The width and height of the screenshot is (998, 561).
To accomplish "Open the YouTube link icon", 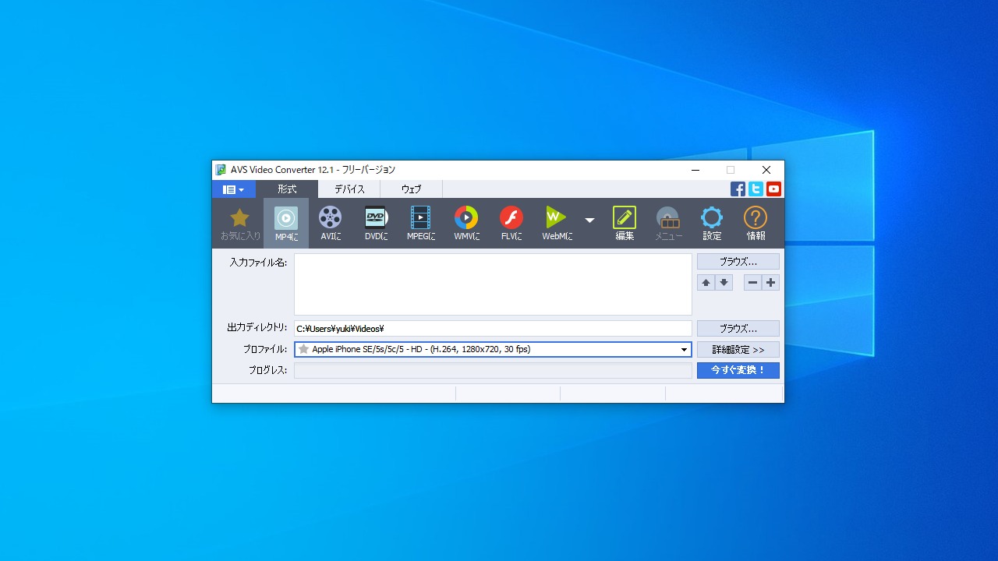I will point(773,189).
